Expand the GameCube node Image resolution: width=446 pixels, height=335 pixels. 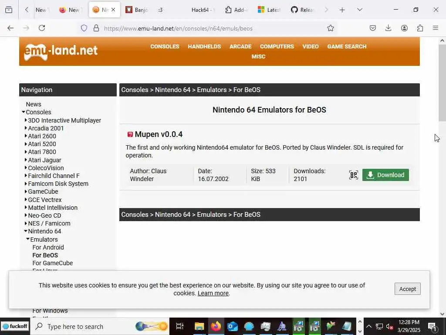pos(26,191)
